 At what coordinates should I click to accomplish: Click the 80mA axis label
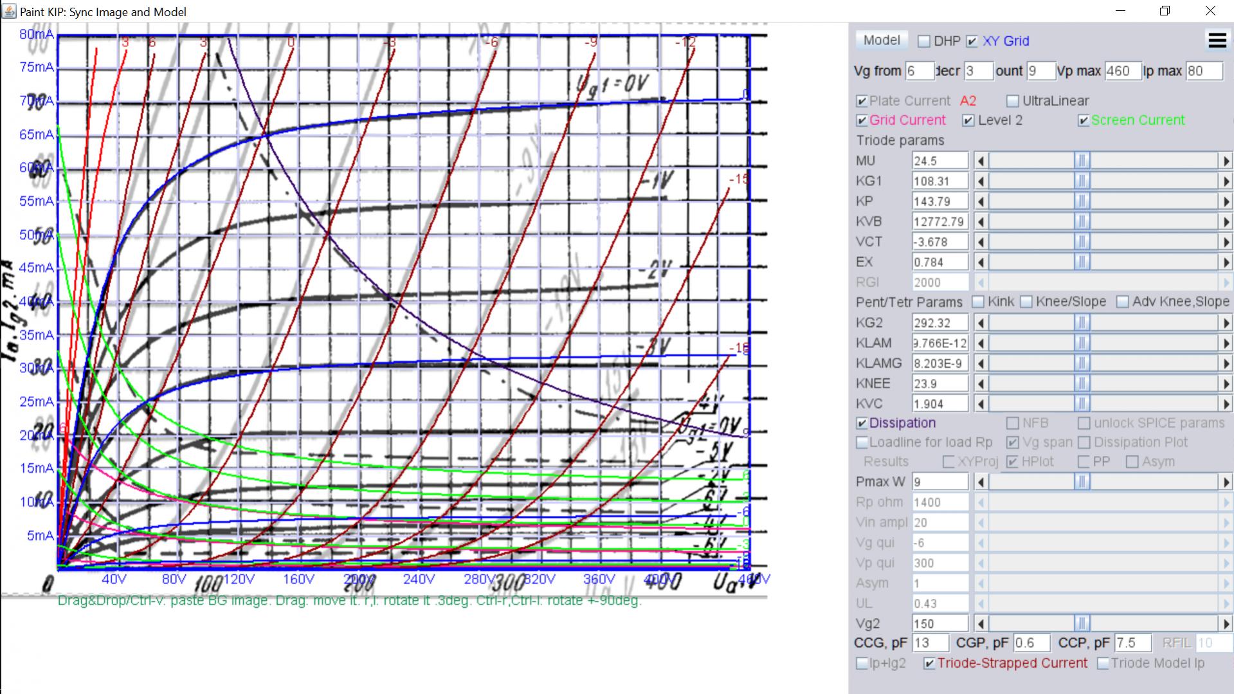tap(37, 34)
